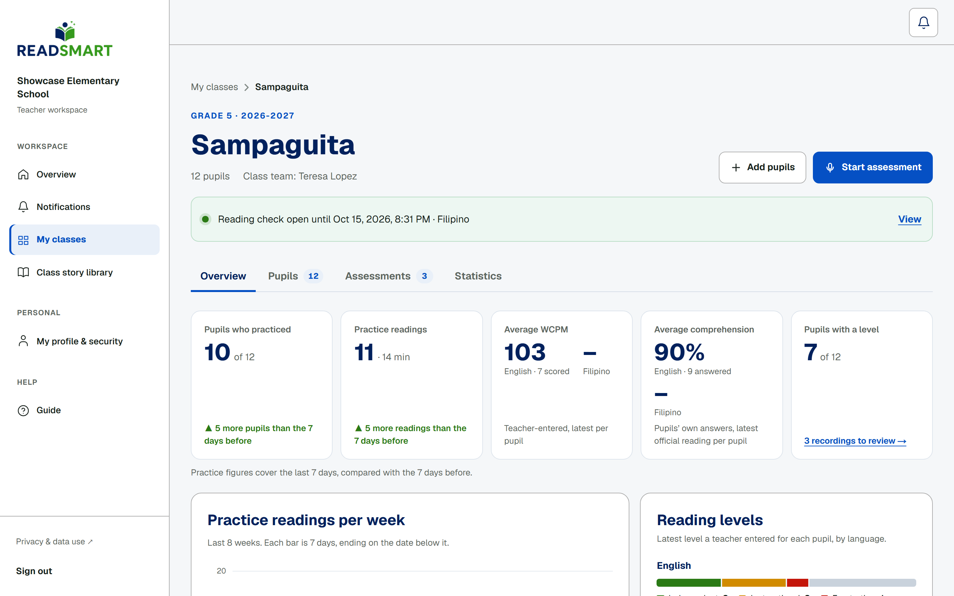954x596 pixels.
Task: Open the 3 recordings to review link
Action: tap(855, 441)
